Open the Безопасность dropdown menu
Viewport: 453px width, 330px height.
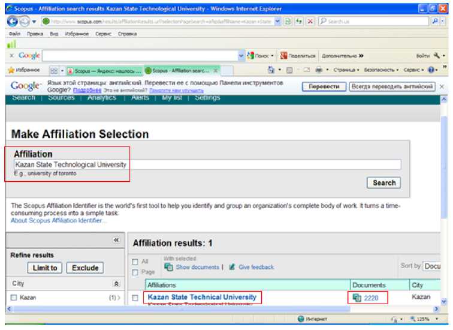(381, 70)
